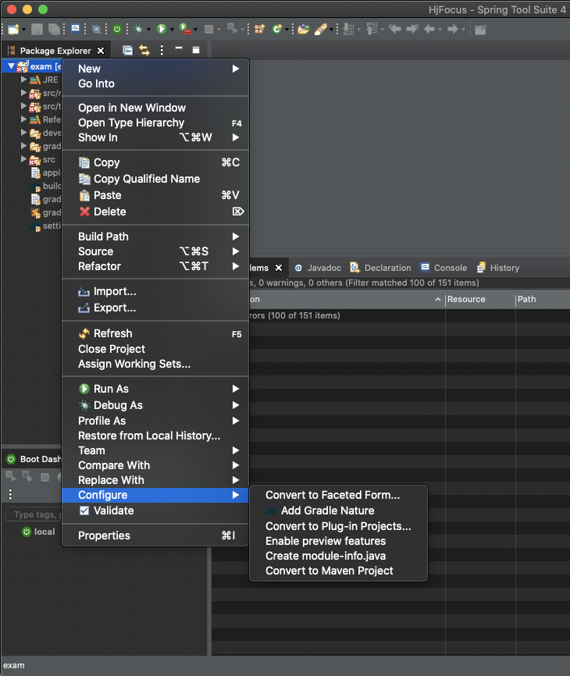The image size is (570, 676).
Task: Click the Add Gradle Nature submenu entry
Action: pyautogui.click(x=338, y=511)
